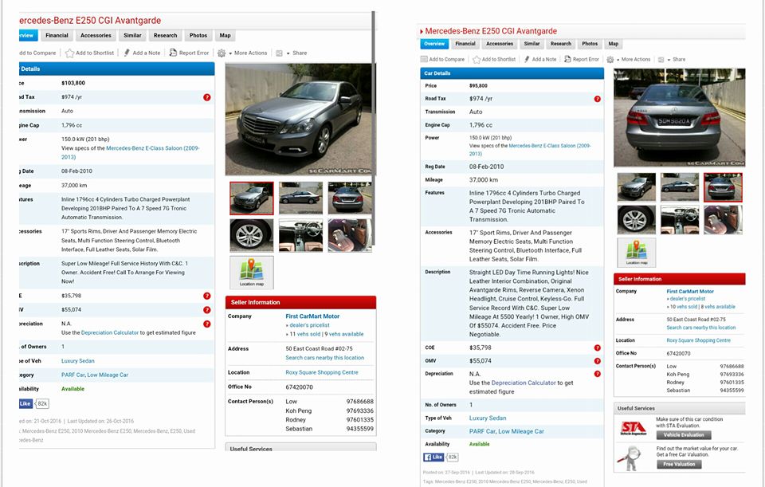765x487 pixels.
Task: Click Search cars nearby link in $103,800 listing
Action: pos(325,358)
